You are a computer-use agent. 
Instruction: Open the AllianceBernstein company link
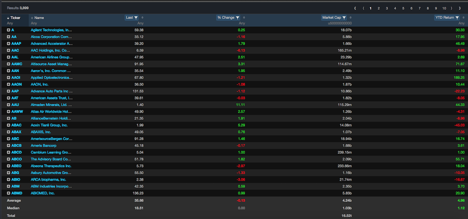coord(51,118)
